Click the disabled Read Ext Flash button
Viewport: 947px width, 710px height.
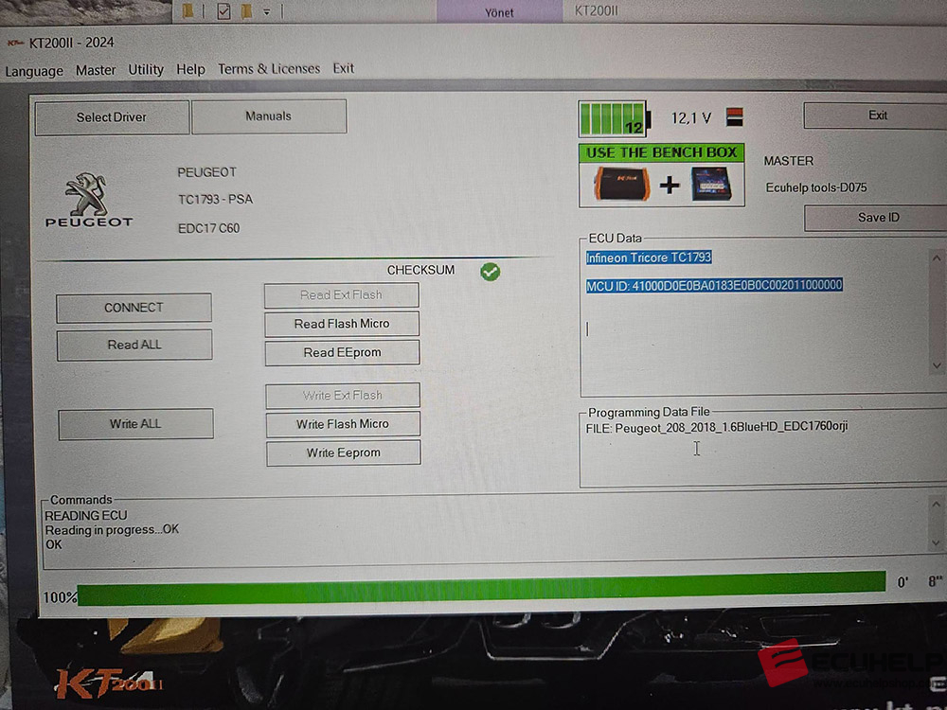pyautogui.click(x=341, y=295)
